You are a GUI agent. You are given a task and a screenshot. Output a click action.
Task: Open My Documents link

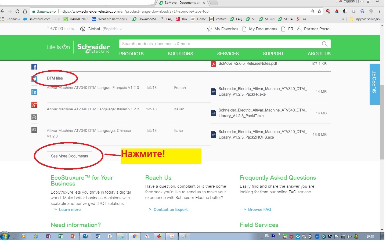pyautogui.click(x=260, y=29)
